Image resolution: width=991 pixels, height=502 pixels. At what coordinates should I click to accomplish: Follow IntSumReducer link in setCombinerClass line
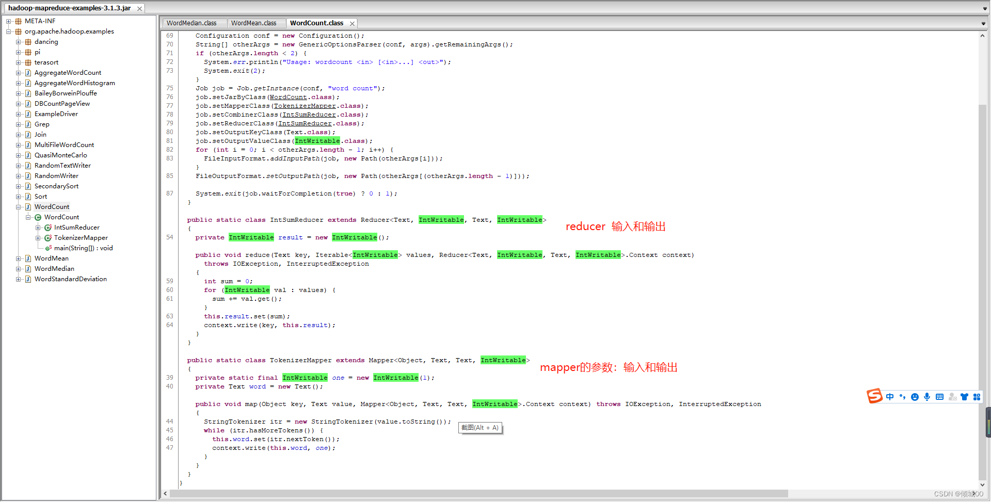(x=309, y=115)
